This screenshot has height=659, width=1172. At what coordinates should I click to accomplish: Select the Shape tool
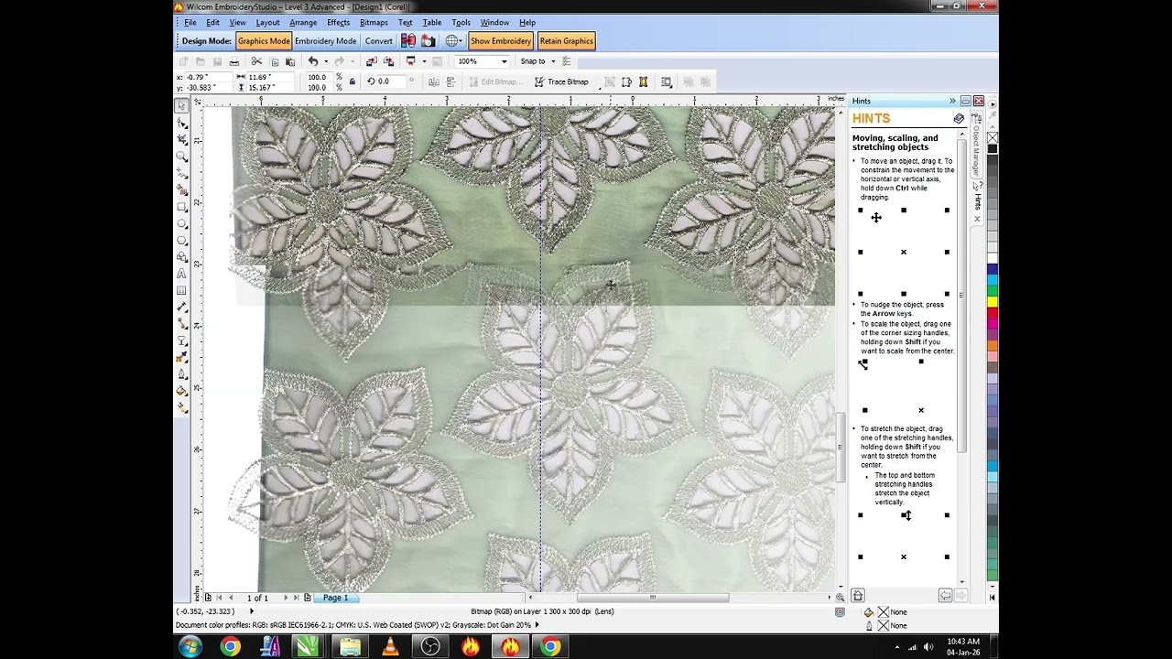coord(182,123)
